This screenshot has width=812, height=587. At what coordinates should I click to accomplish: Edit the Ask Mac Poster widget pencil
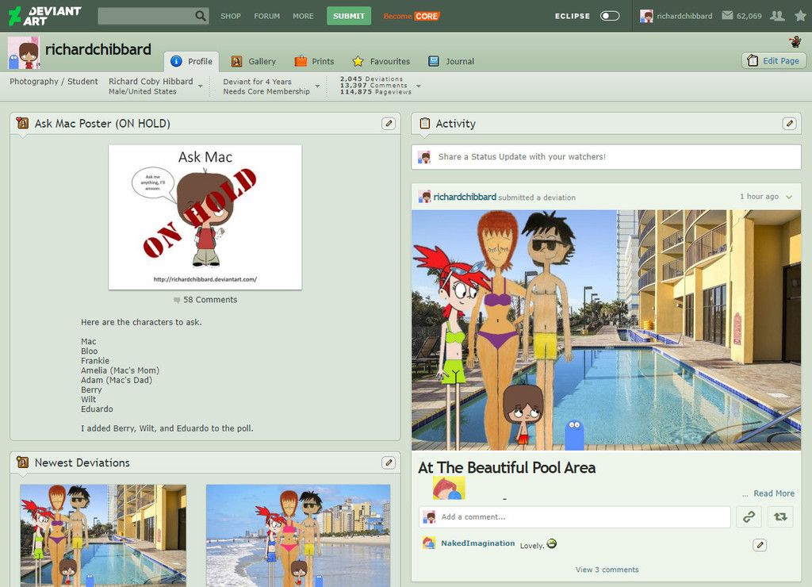[x=389, y=123]
